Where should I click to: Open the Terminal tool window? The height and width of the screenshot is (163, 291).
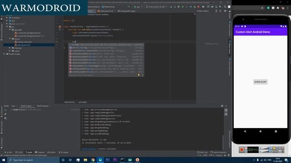click(x=40, y=152)
